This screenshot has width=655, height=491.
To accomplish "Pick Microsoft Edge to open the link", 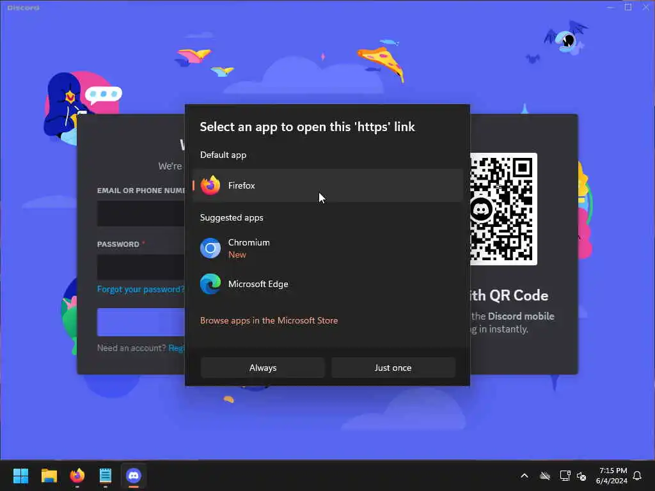I will tap(328, 284).
